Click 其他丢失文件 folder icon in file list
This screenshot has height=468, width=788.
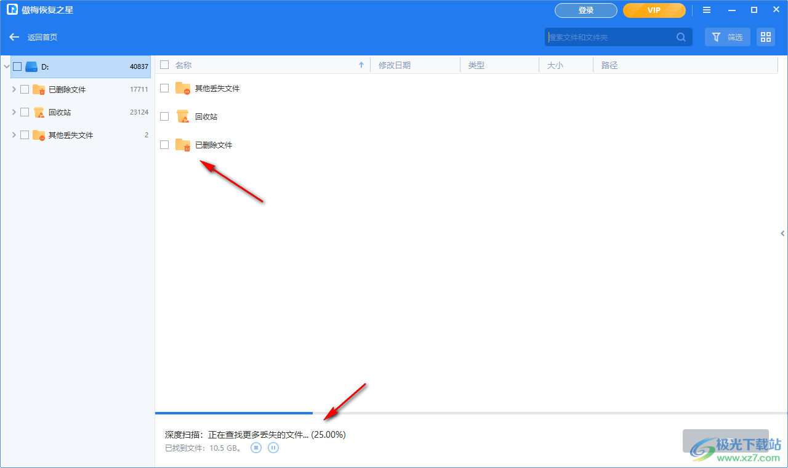coord(183,88)
